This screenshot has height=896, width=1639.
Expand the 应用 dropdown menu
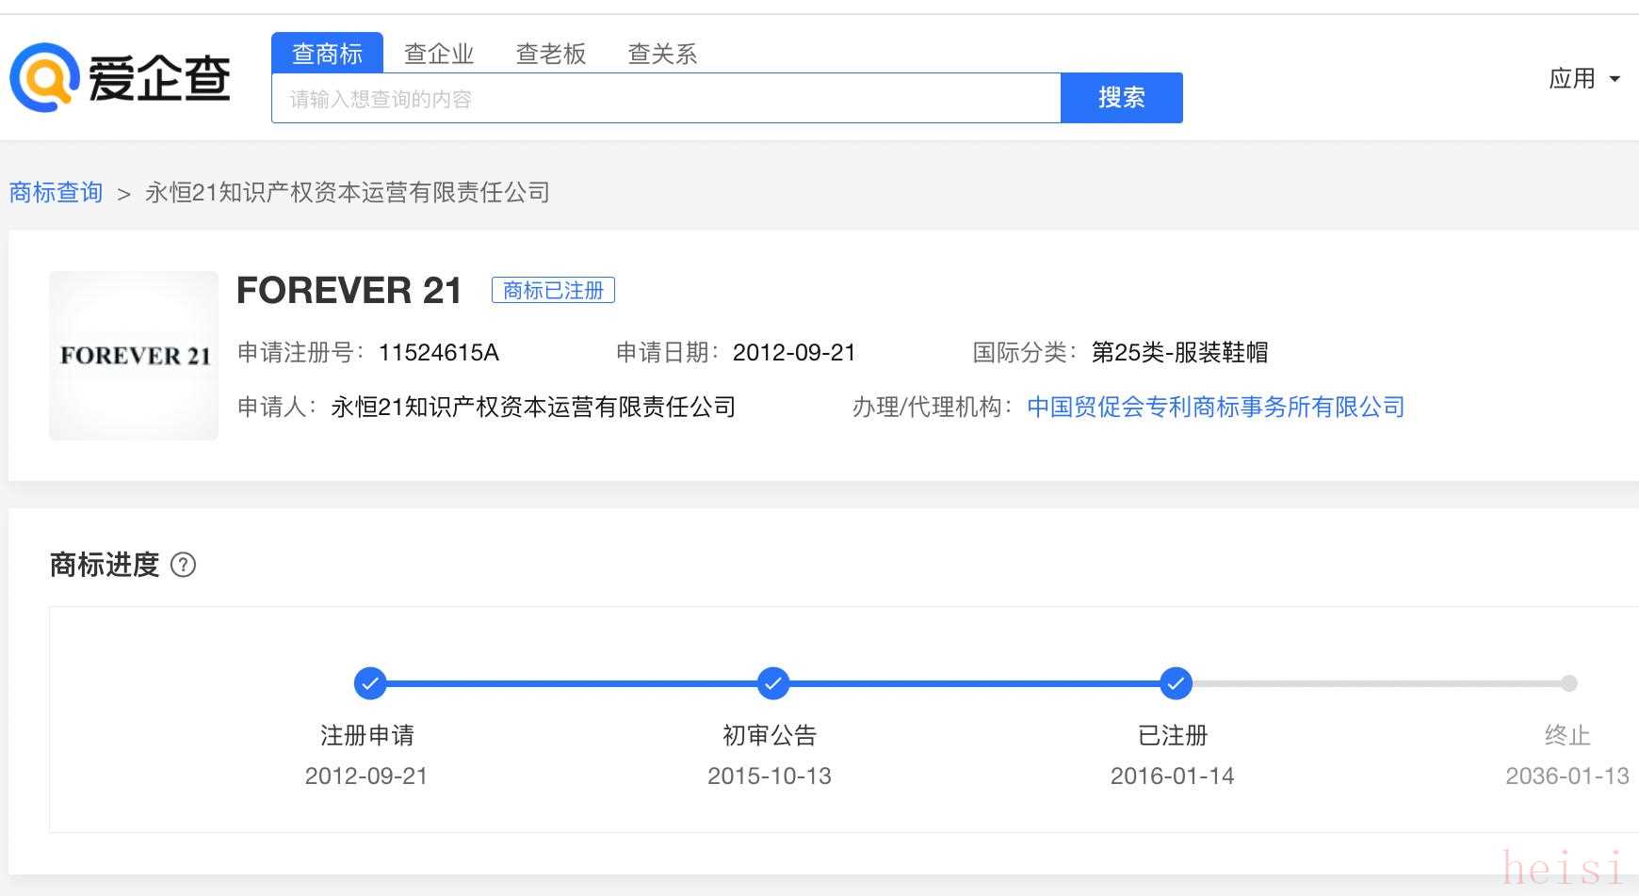coord(1584,78)
